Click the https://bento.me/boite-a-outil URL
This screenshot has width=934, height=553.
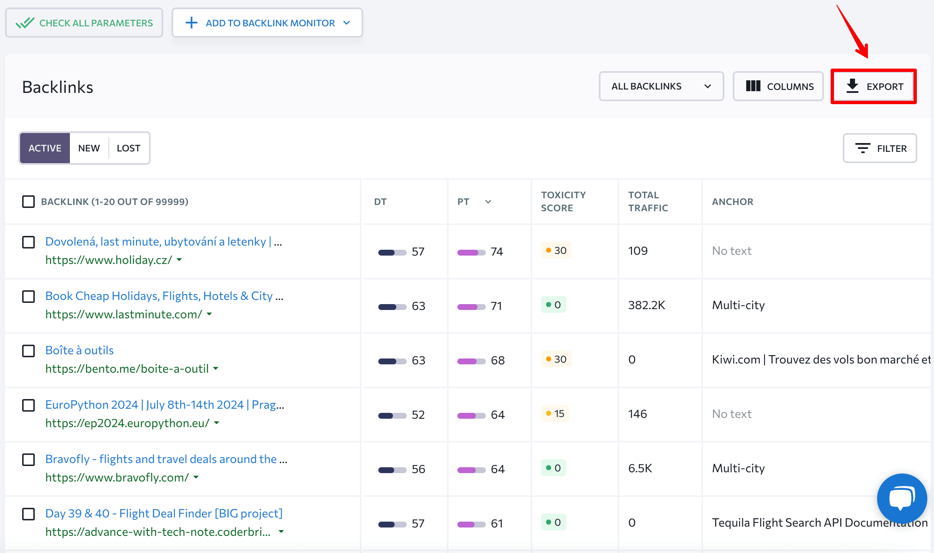127,369
